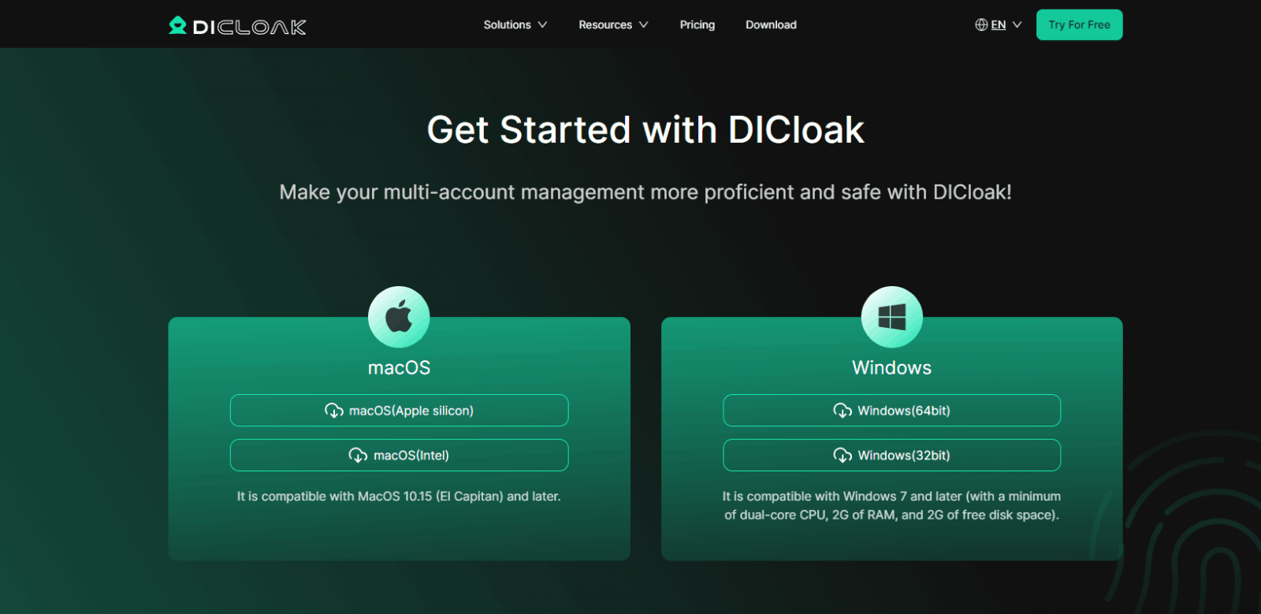The width and height of the screenshot is (1261, 614).
Task: Click the cloud download icon for Apple silicon
Action: click(x=334, y=411)
